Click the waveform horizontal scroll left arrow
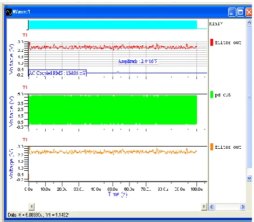The height and width of the screenshot is (222, 254). tap(31, 206)
